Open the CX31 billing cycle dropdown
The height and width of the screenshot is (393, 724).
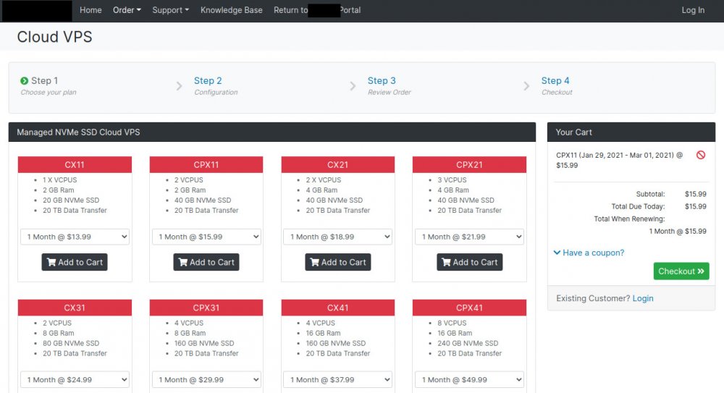(75, 379)
